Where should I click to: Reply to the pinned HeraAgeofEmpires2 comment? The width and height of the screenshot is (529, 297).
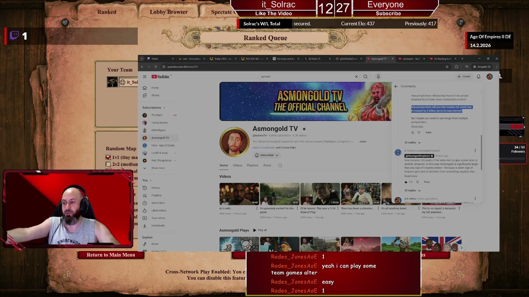coord(427,182)
